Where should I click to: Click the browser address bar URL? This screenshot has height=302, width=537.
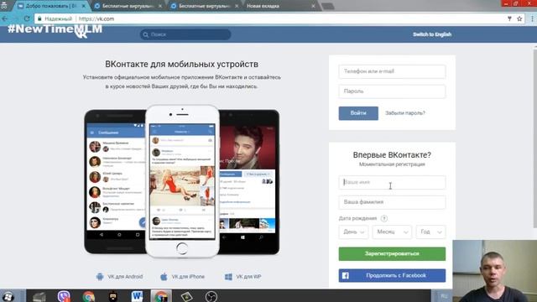click(x=96, y=18)
